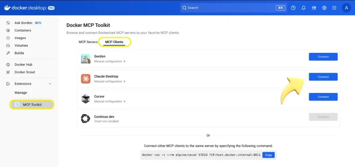355x167 pixels.
Task: Open the Settings gear icon
Action: 324,8
